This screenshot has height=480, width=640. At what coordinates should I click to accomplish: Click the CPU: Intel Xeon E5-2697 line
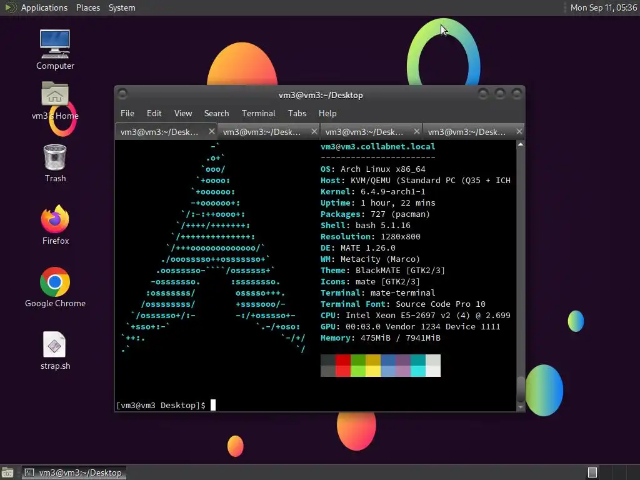point(416,316)
